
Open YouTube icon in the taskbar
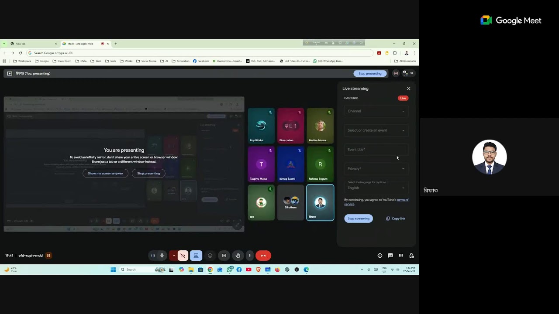248,270
